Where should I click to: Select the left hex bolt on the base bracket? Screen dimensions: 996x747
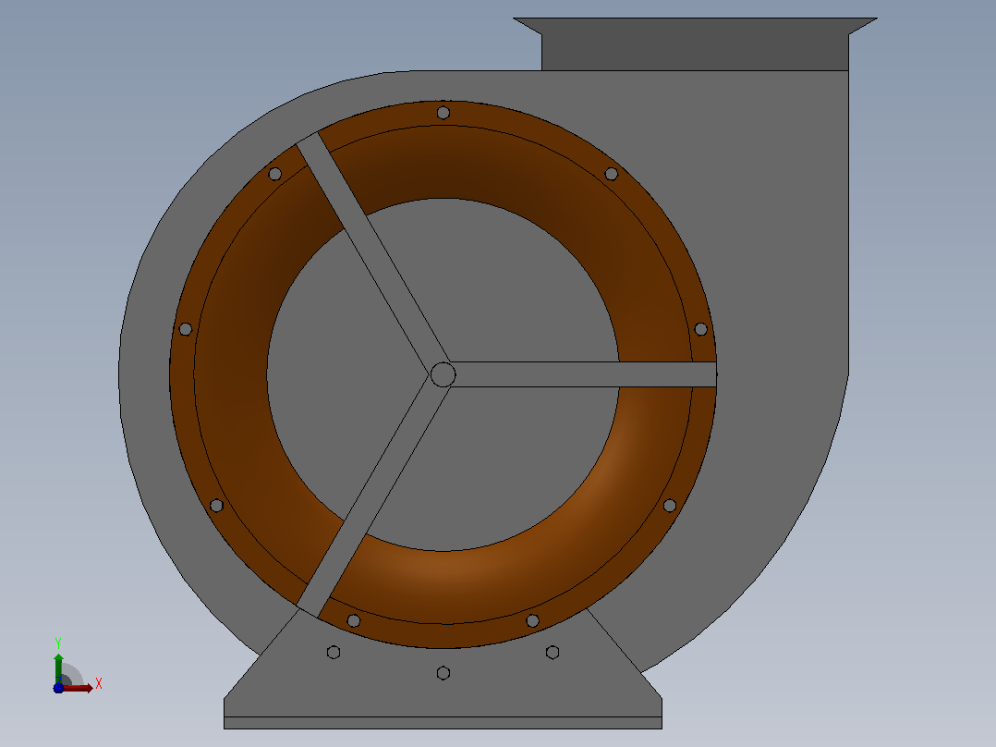coord(334,653)
